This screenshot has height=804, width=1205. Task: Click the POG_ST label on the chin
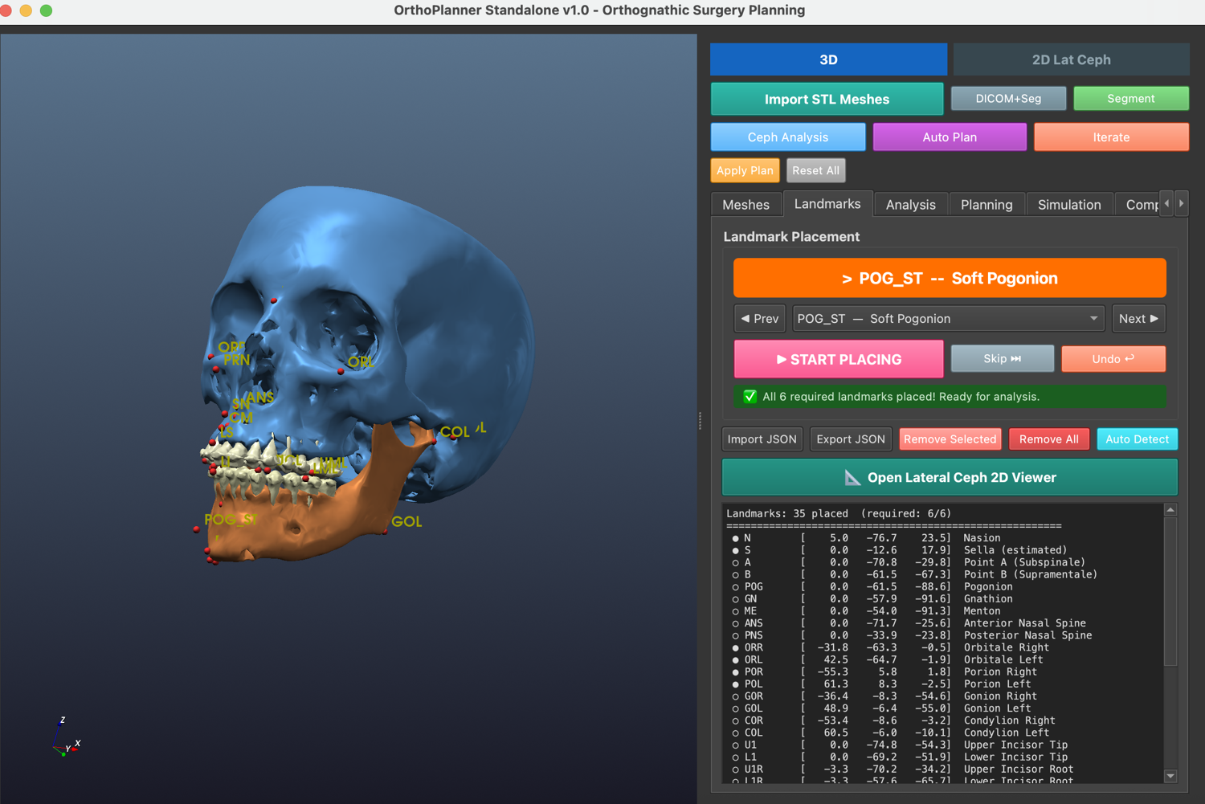tap(231, 520)
